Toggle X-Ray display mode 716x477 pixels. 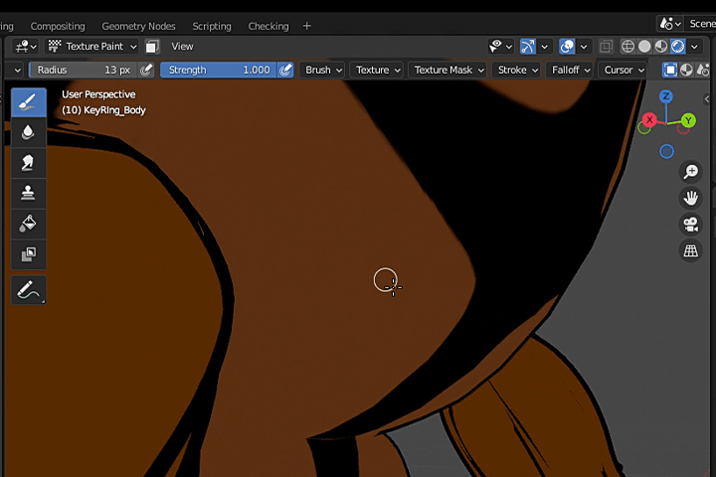pos(606,46)
